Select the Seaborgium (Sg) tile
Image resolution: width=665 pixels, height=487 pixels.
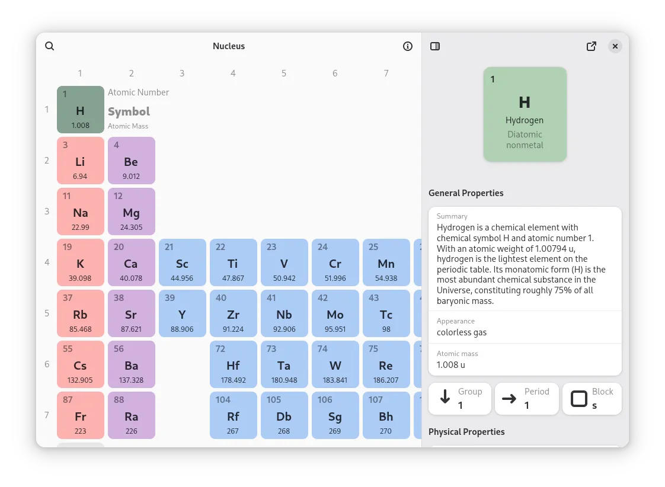click(335, 415)
